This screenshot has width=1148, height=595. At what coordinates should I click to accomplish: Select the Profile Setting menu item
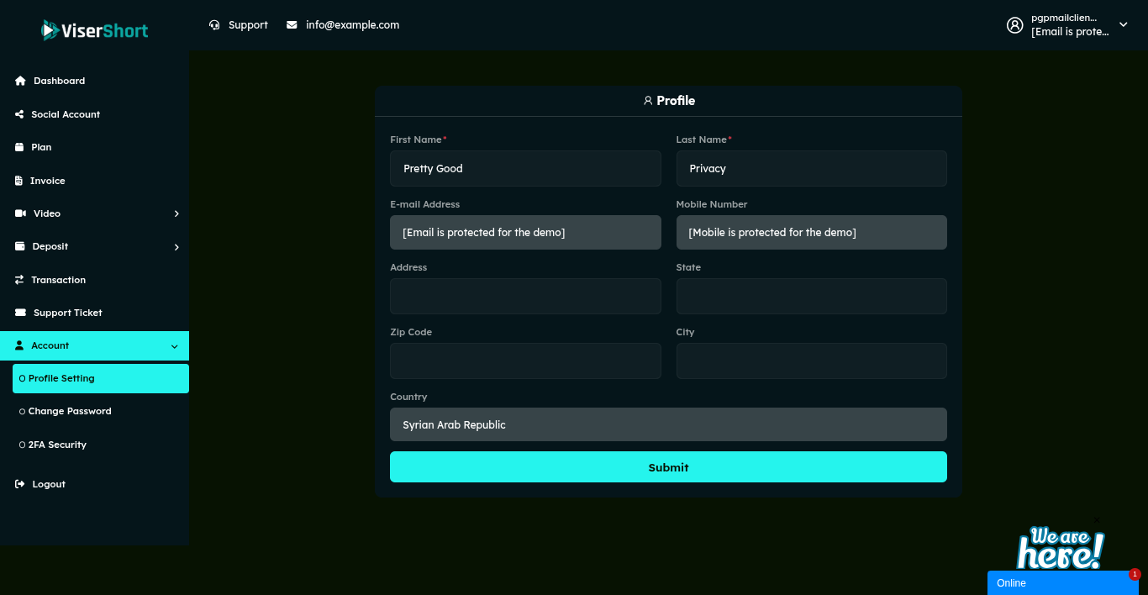coord(61,378)
